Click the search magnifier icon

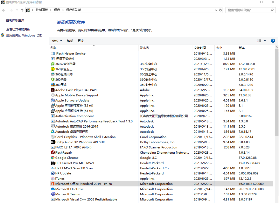272,10
